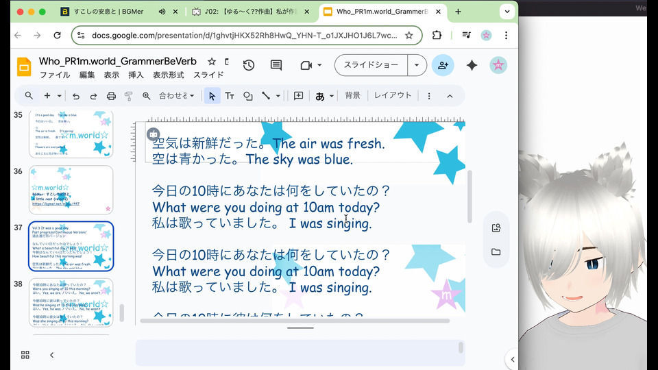Print the presentation
Viewport: 658px width, 370px height.
click(x=111, y=96)
